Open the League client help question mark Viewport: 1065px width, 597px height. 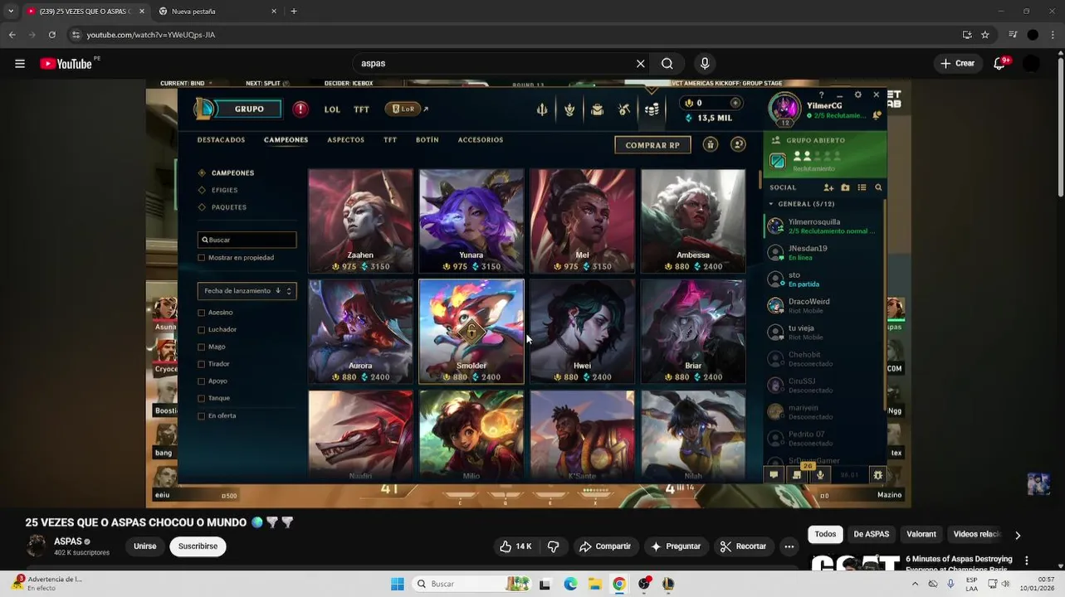(x=822, y=95)
